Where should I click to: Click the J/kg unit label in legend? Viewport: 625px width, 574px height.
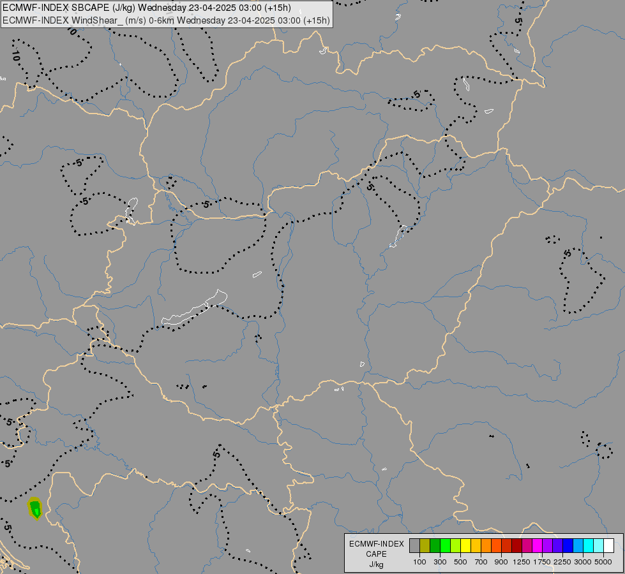376,564
